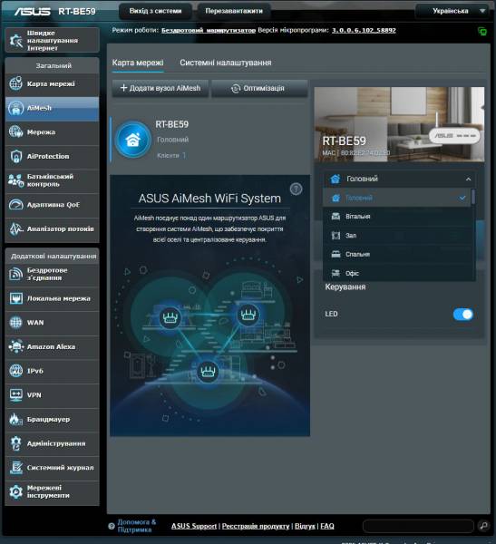Toggle the LED switch
Viewport: 496px width, 544px height.
click(x=463, y=315)
